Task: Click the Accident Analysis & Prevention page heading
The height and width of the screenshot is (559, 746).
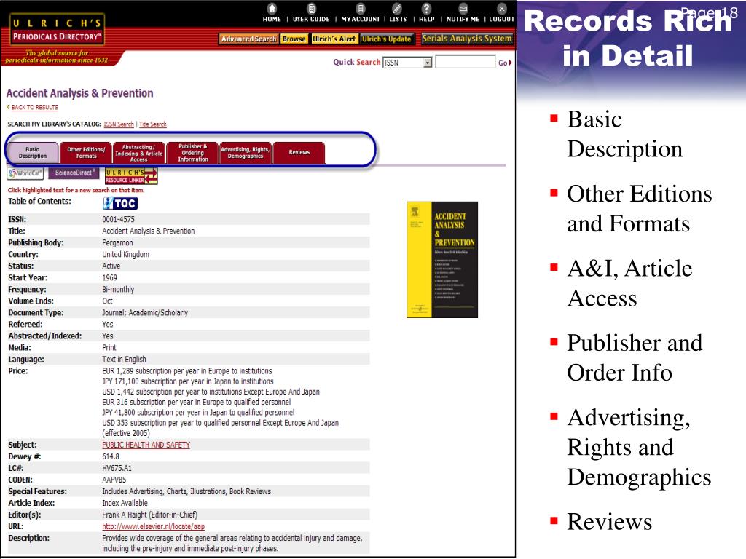Action: click(80, 93)
